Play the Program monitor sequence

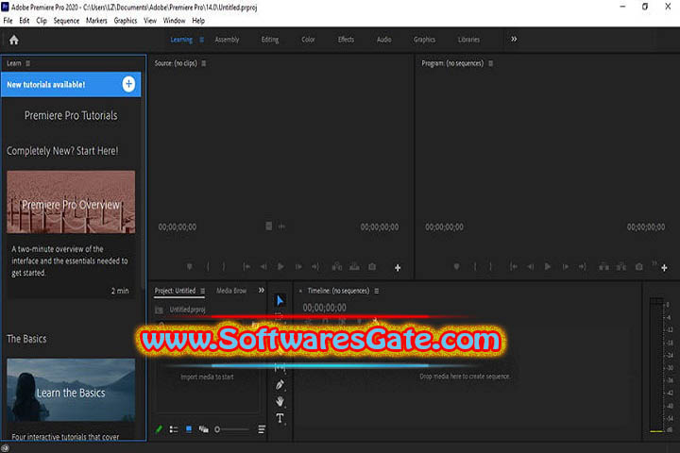point(548,266)
